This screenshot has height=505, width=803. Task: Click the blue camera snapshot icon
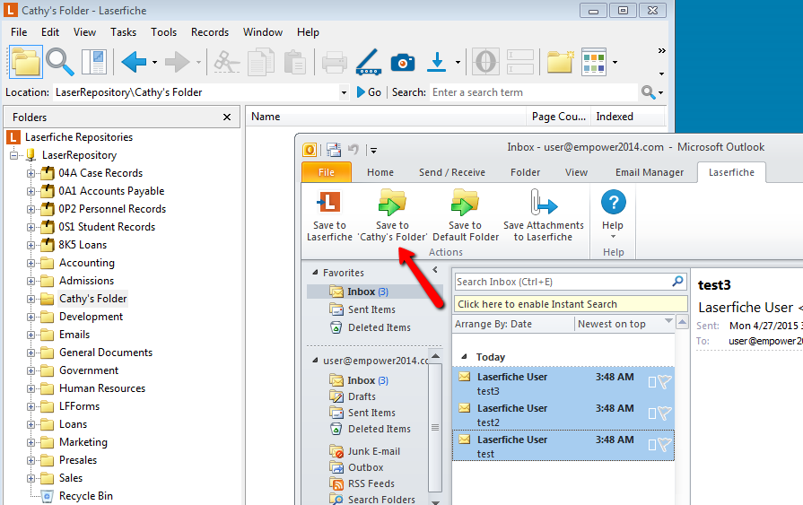coord(403,62)
